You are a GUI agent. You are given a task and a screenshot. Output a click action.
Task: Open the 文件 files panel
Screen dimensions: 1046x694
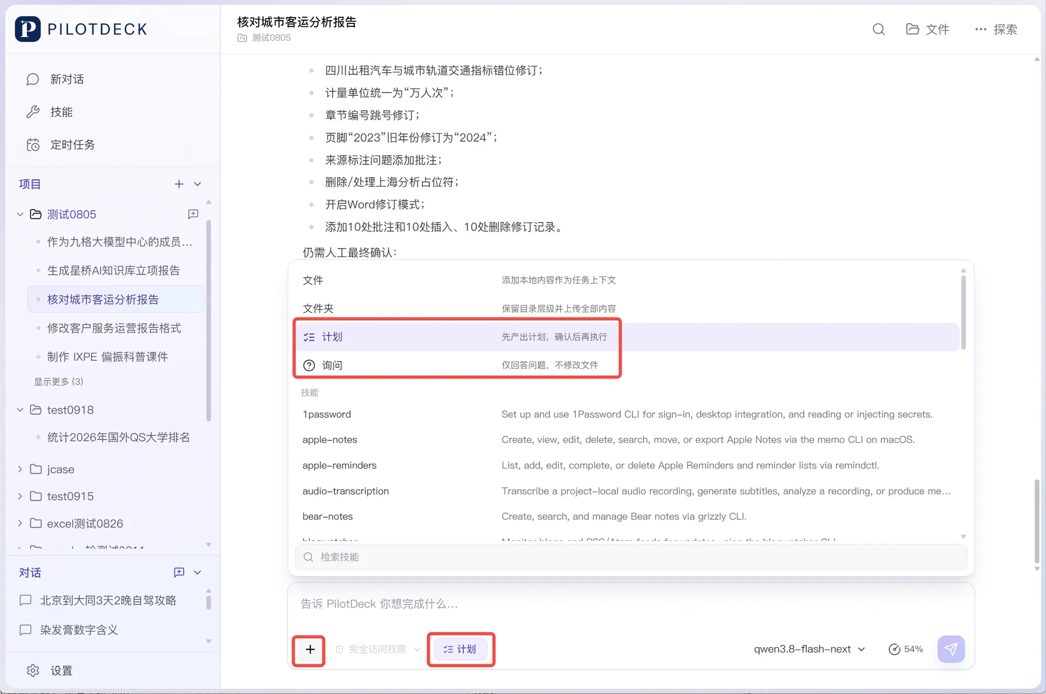coord(928,29)
